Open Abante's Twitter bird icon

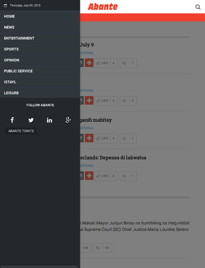(31, 120)
